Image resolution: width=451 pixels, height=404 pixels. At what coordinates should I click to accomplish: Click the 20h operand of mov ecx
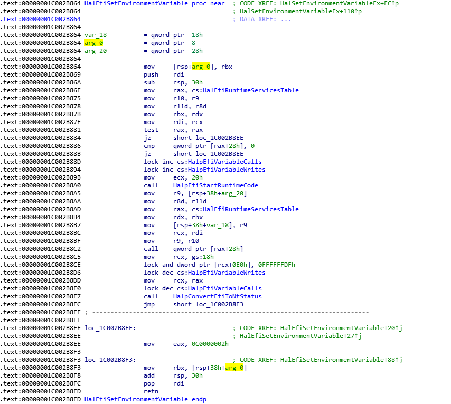click(198, 177)
